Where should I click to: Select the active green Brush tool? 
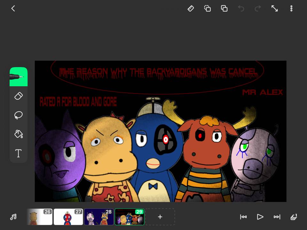[18, 77]
